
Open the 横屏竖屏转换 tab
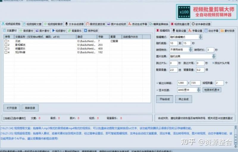159,24
